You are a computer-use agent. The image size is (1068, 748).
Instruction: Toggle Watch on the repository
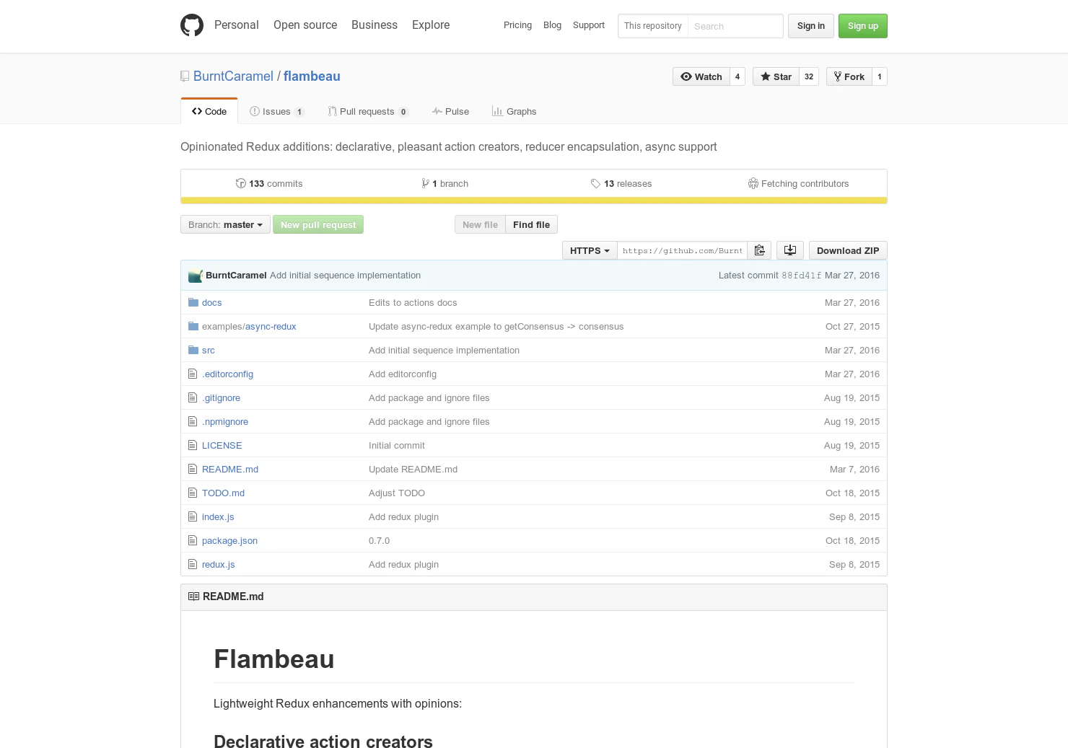click(x=701, y=76)
